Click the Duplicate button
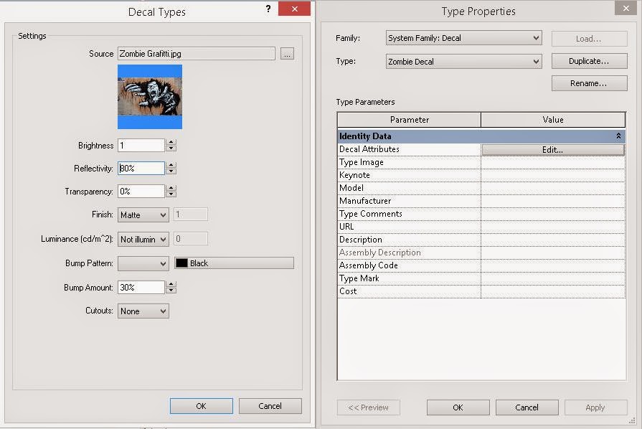This screenshot has height=429, width=642. point(588,61)
